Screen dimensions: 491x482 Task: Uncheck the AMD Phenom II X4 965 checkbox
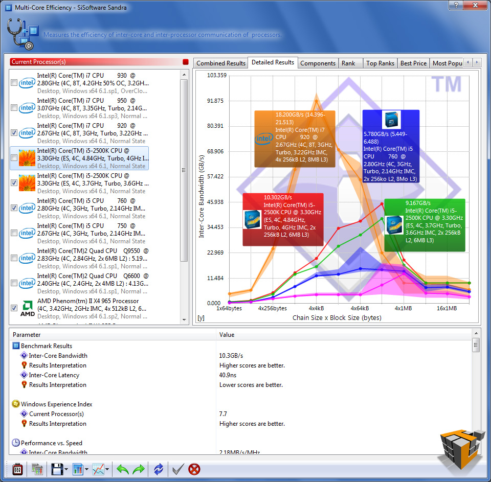(x=14, y=308)
